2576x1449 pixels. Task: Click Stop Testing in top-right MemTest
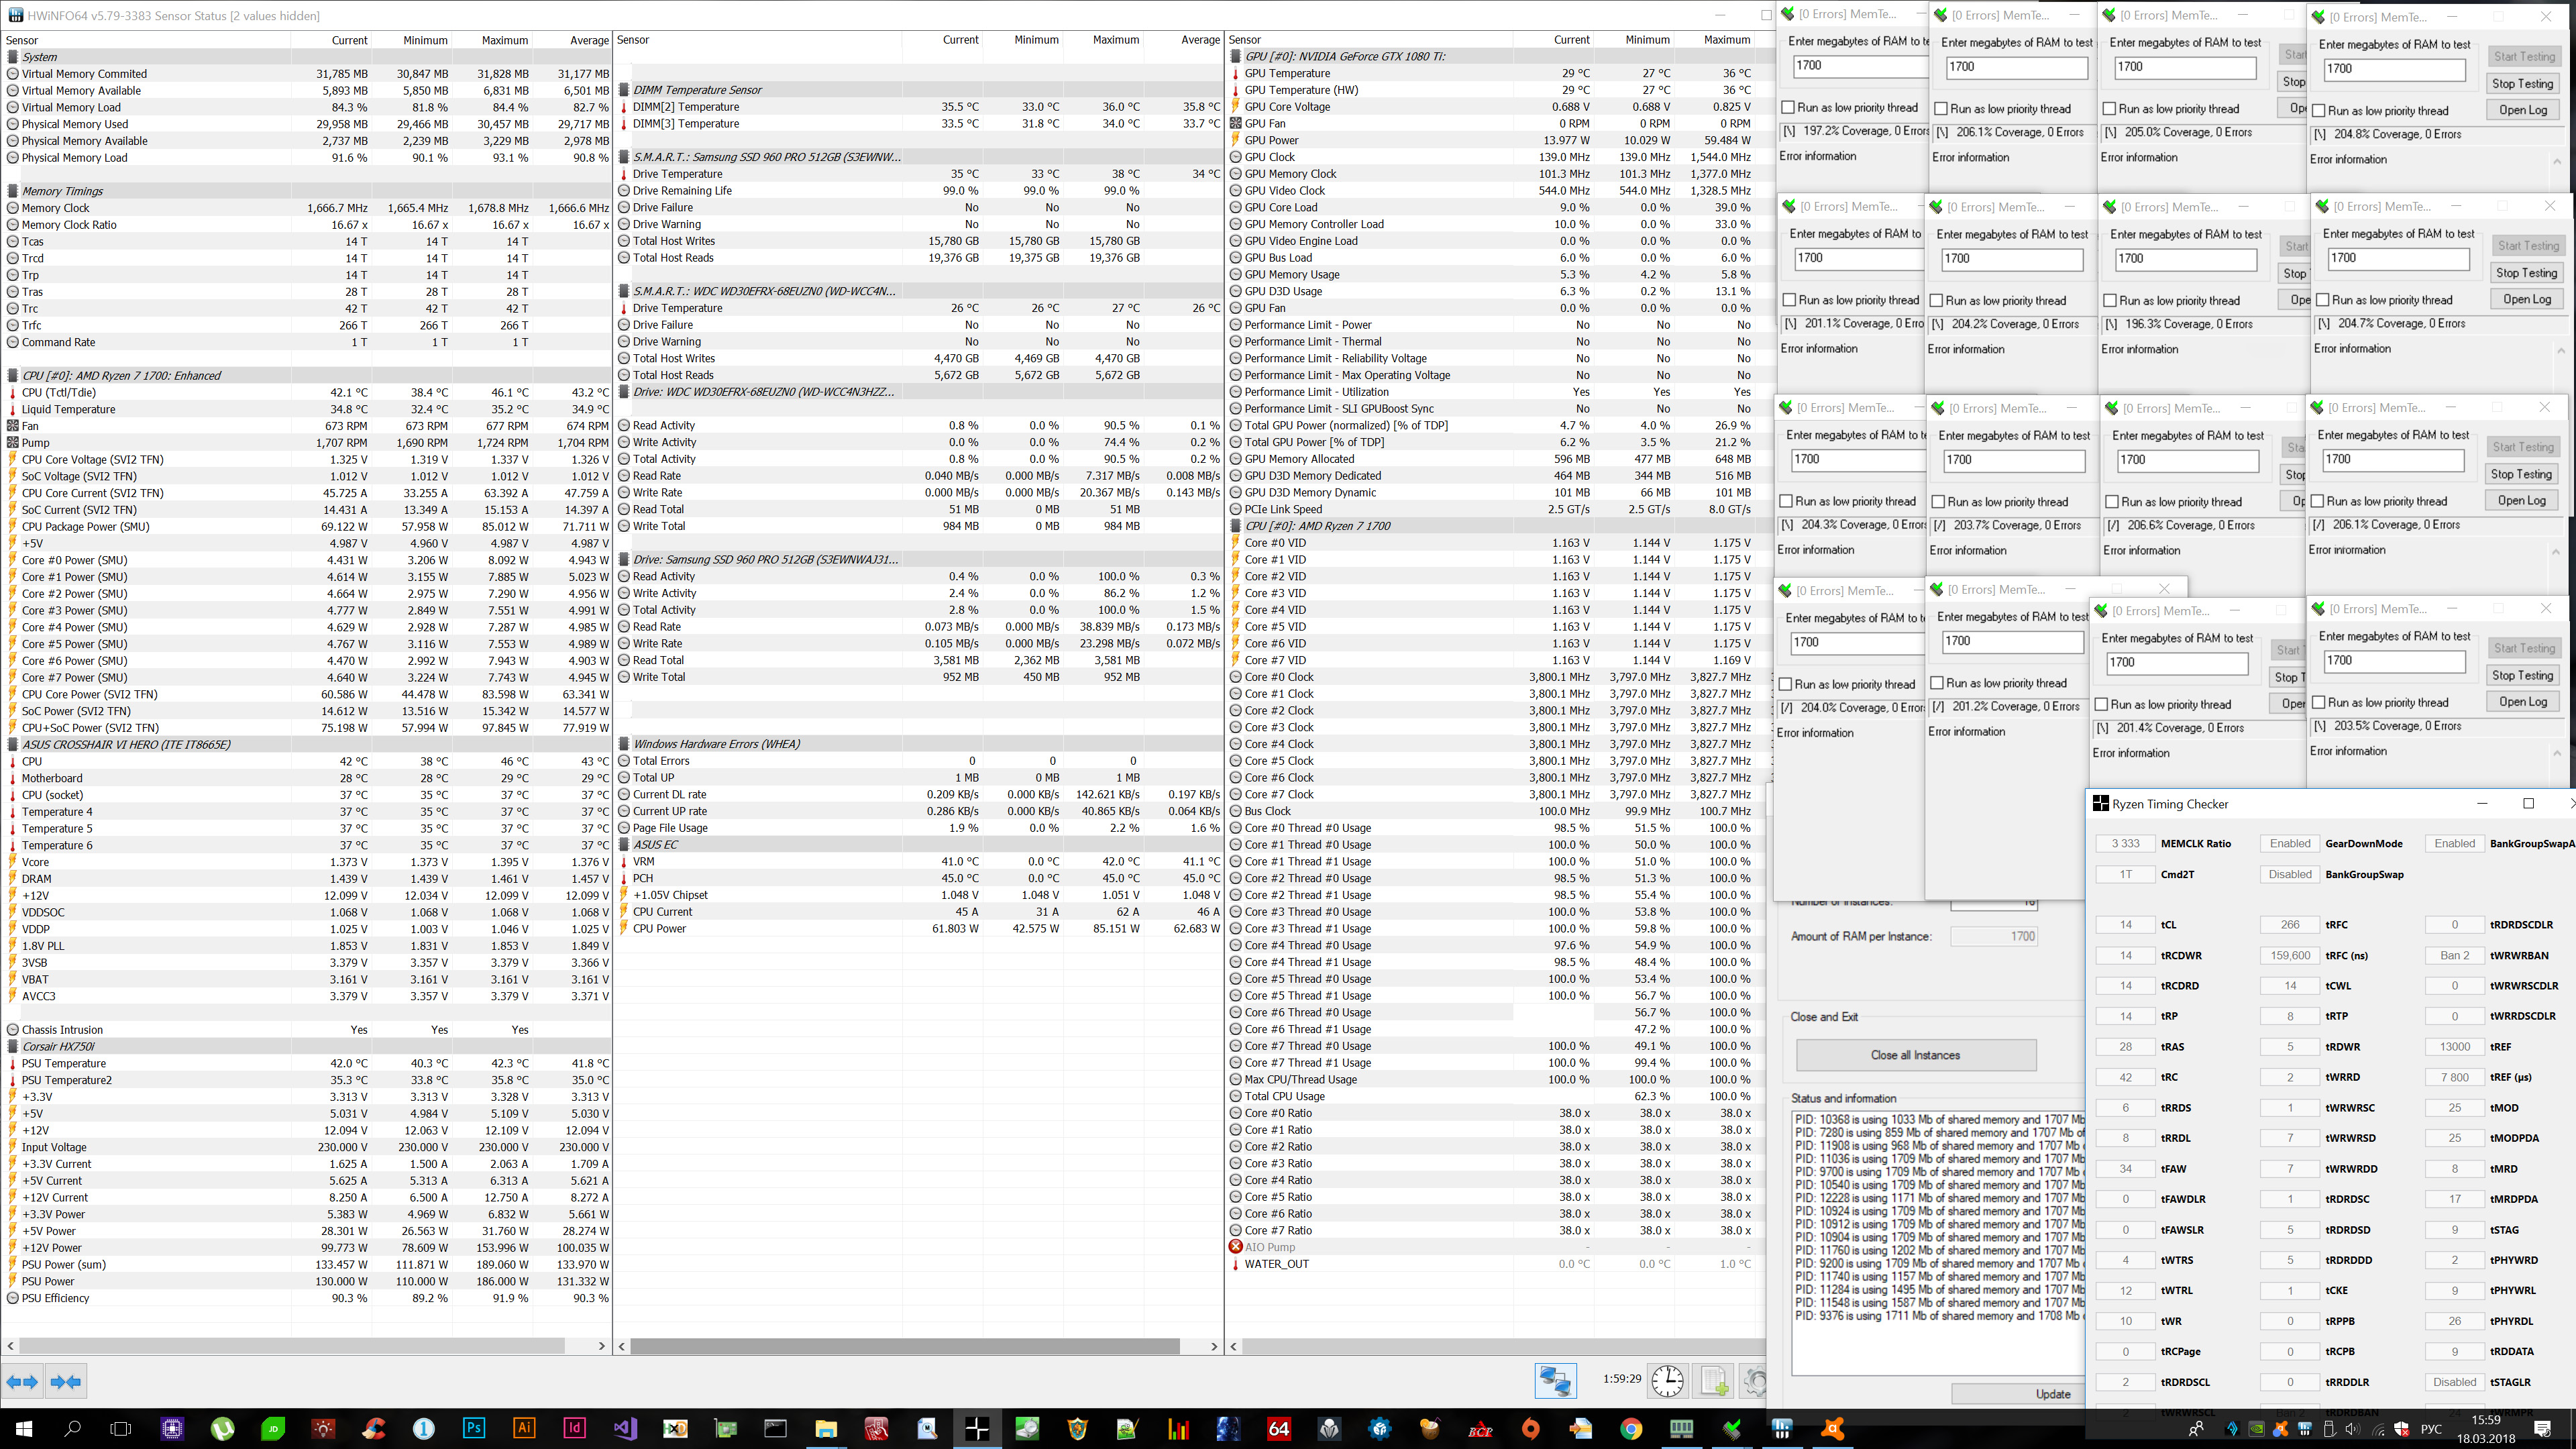pos(2522,84)
